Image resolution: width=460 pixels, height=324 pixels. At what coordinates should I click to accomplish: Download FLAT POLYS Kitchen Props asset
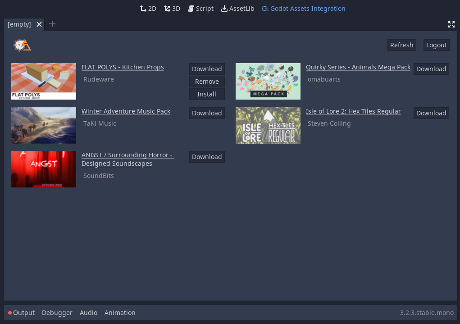[207, 69]
